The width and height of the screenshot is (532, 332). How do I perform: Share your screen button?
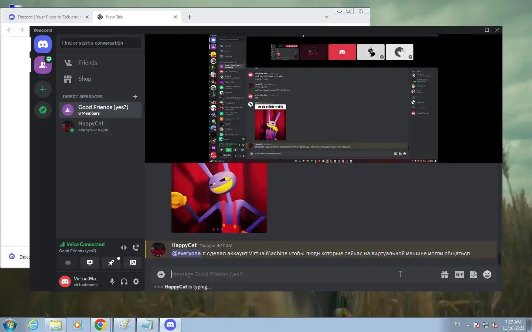pyautogui.click(x=90, y=263)
